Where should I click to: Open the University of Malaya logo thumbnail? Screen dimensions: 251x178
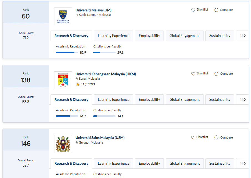pyautogui.click(x=63, y=16)
